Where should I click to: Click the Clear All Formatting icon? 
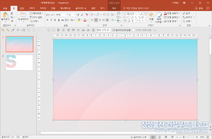(87, 14)
